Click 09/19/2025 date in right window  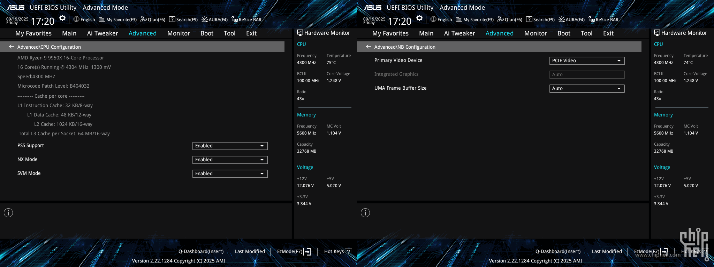[374, 19]
